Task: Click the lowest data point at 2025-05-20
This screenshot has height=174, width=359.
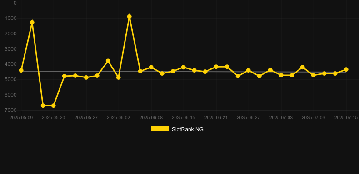Action: [54, 106]
